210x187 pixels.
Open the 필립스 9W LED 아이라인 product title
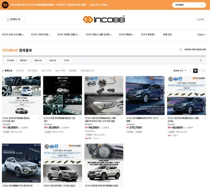[100, 120]
